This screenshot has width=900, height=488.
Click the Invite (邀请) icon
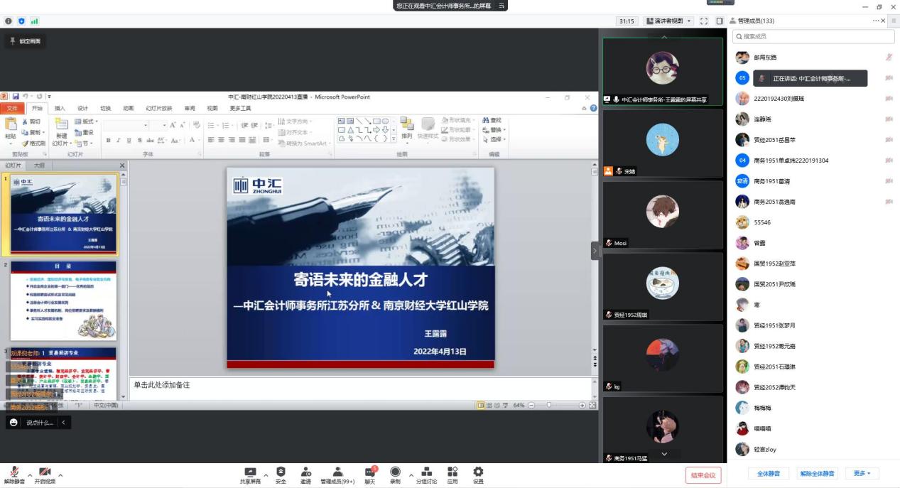(x=305, y=472)
